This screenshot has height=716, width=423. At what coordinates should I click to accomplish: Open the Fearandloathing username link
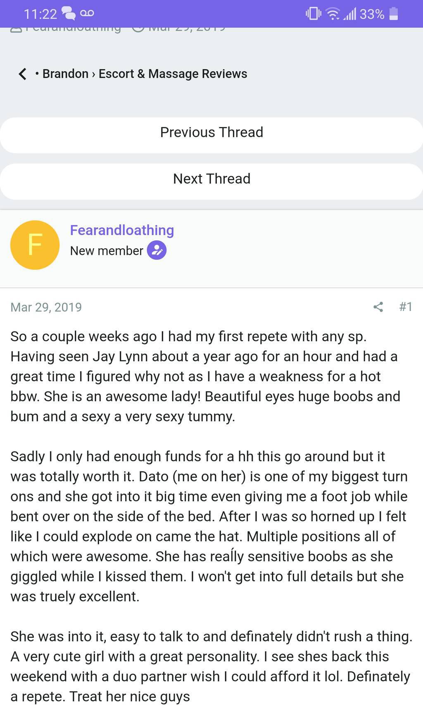point(122,230)
